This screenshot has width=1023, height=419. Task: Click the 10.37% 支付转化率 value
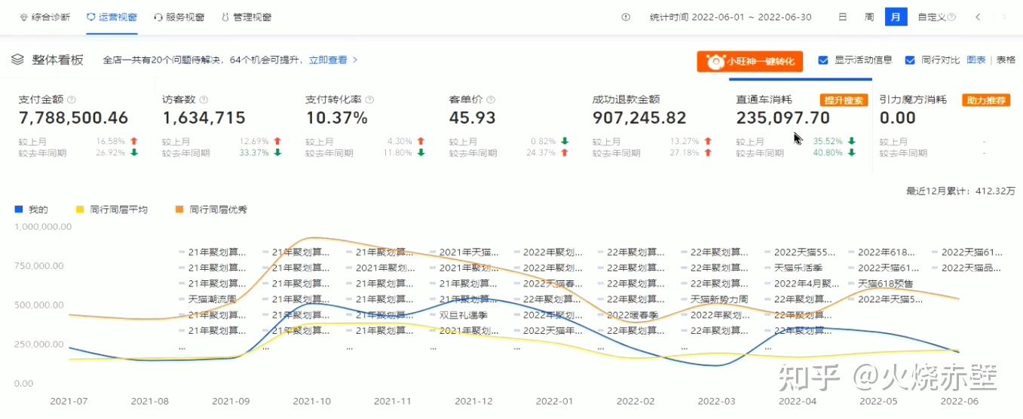tap(337, 118)
